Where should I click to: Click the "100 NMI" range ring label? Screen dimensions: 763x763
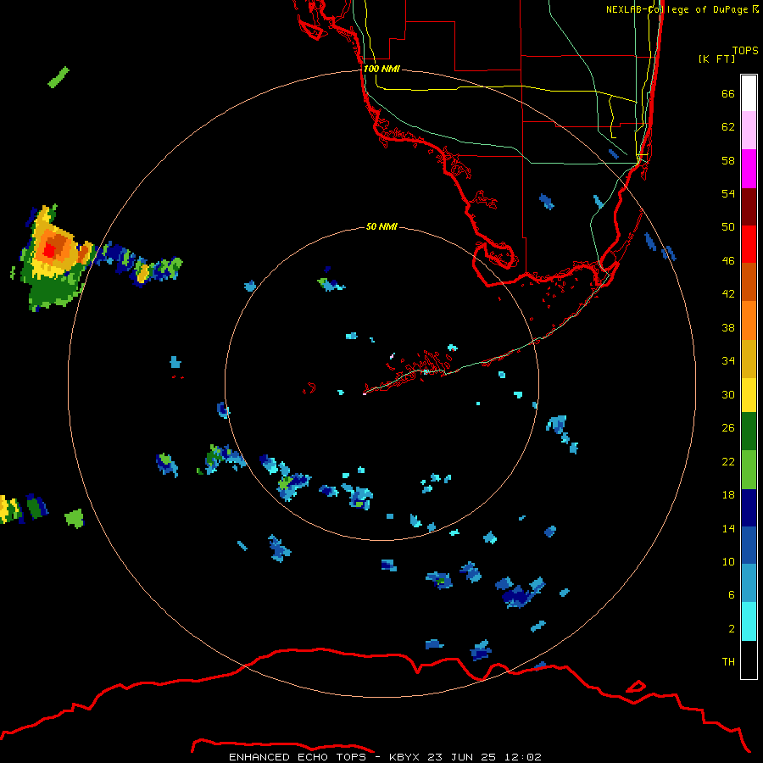[382, 69]
